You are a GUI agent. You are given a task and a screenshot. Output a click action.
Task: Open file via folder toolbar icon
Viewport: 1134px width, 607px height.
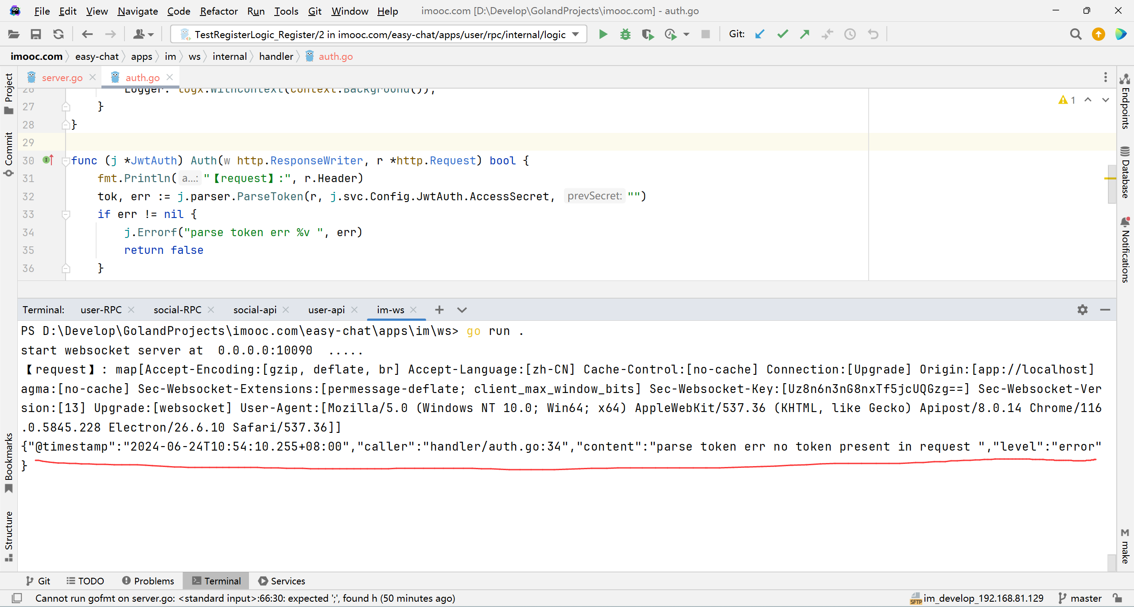pos(14,34)
